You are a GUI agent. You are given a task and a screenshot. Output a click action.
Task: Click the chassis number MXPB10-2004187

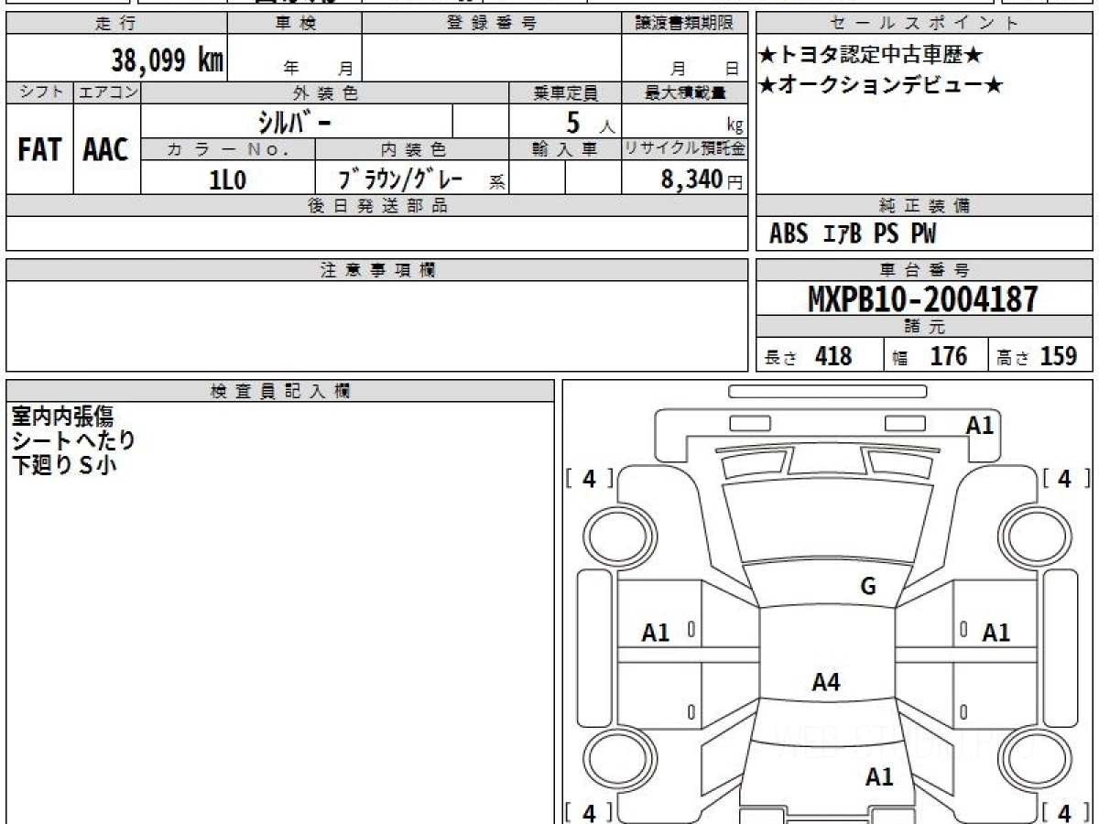click(x=923, y=298)
